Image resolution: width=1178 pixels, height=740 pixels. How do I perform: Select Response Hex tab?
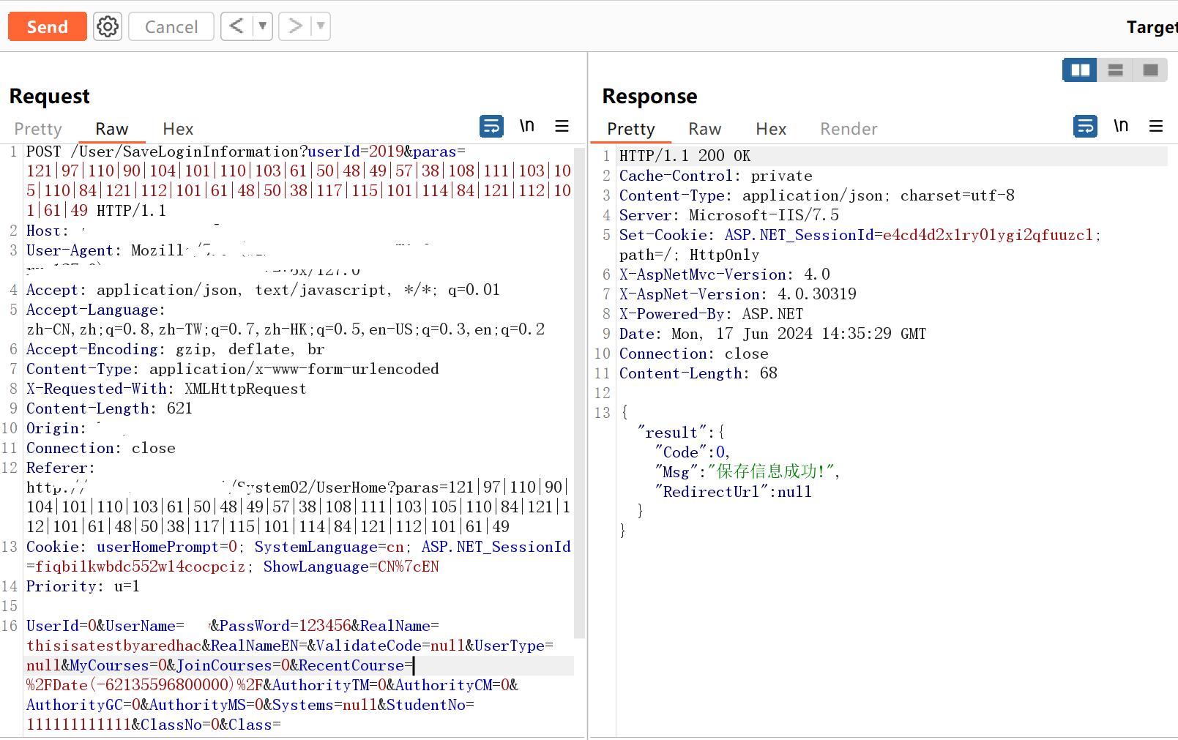pyautogui.click(x=771, y=129)
